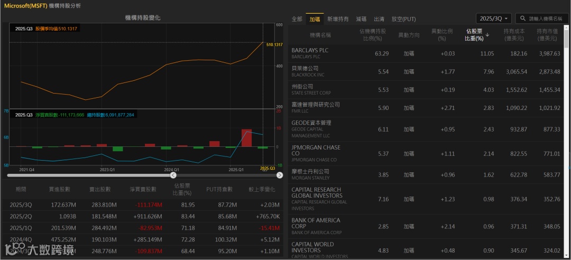Click the 2025.Q3 marker on chart axis
The image size is (571, 260).
[x=268, y=168]
